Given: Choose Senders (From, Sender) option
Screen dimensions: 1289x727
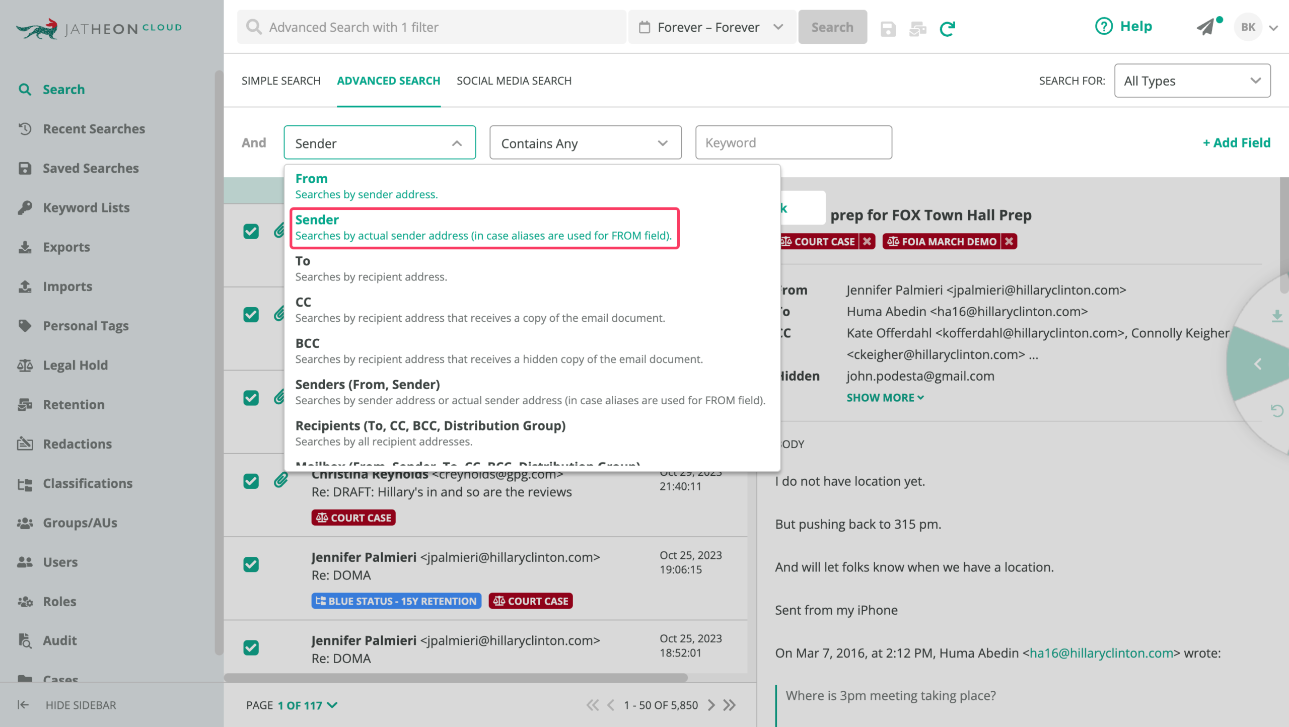Looking at the screenshot, I should (532, 392).
